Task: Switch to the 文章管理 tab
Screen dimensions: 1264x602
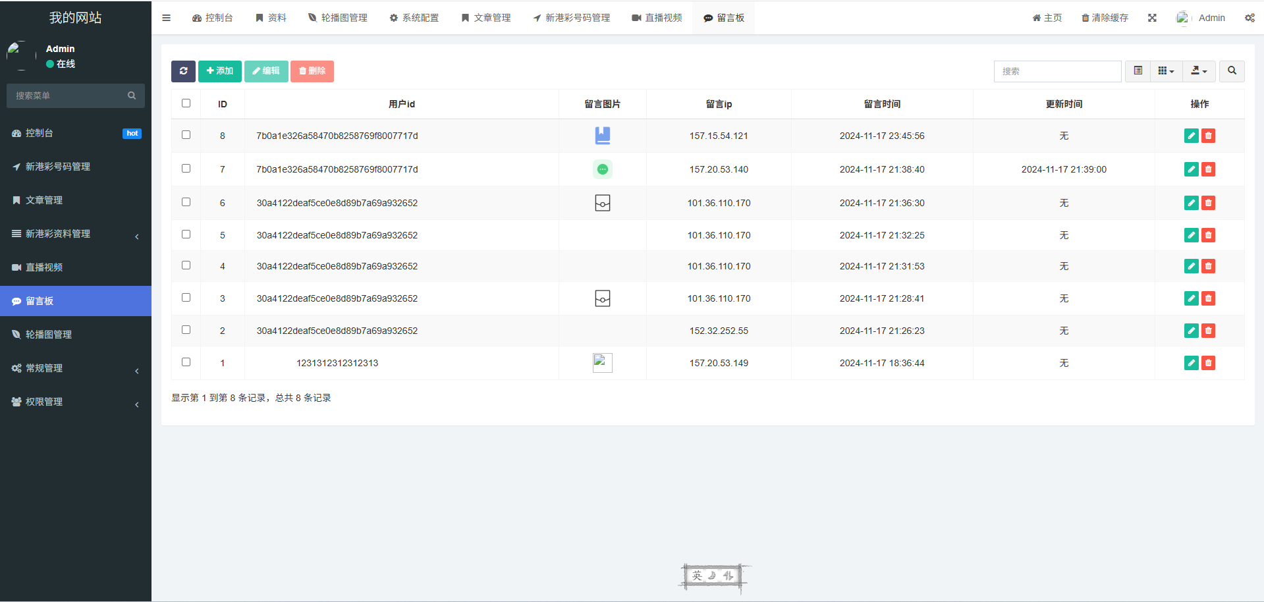Action: [x=486, y=18]
